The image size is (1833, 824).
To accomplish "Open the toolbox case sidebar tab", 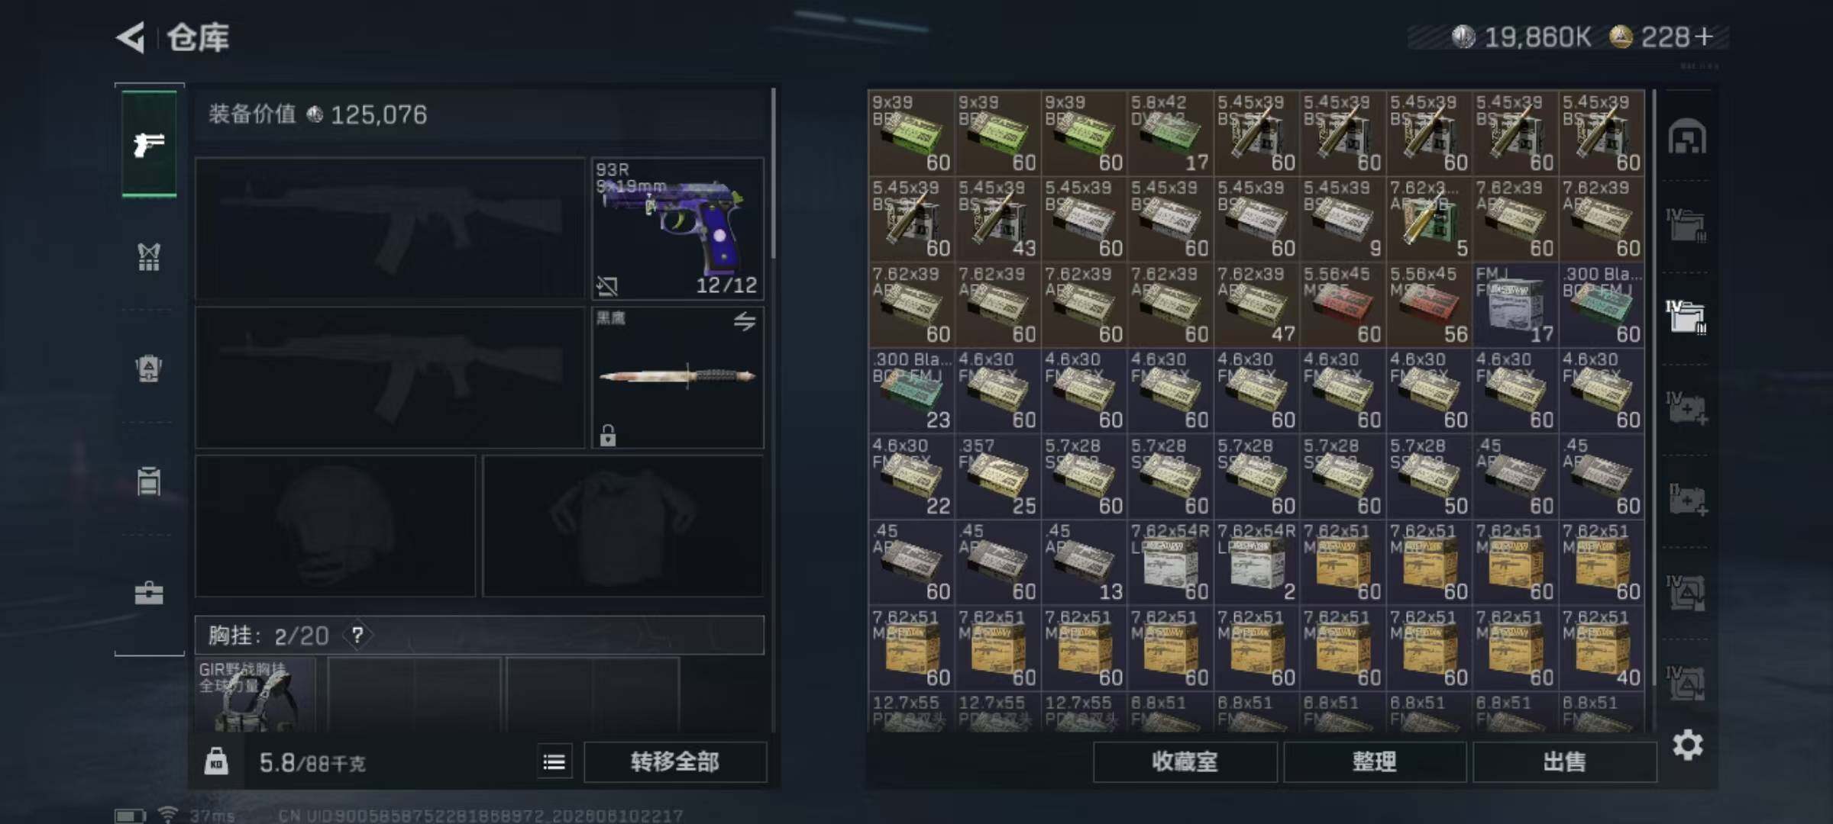I will tap(149, 593).
